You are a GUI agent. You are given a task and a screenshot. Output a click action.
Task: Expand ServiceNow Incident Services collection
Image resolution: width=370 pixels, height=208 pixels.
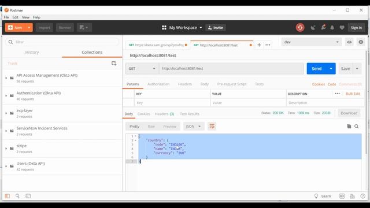[x=6, y=131]
